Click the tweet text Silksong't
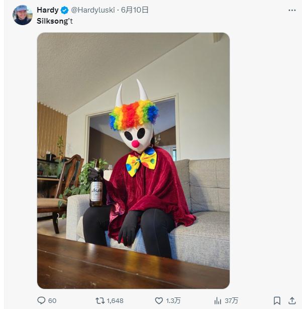This screenshot has height=309, width=302. pyautogui.click(x=55, y=21)
